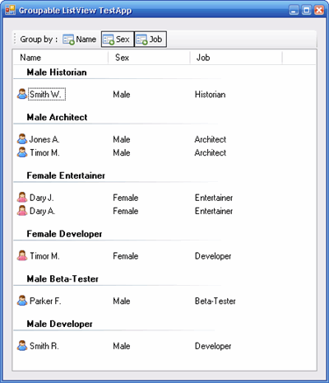Click the avatar icon next to Smith R.
This screenshot has height=383, width=329.
coord(22,346)
